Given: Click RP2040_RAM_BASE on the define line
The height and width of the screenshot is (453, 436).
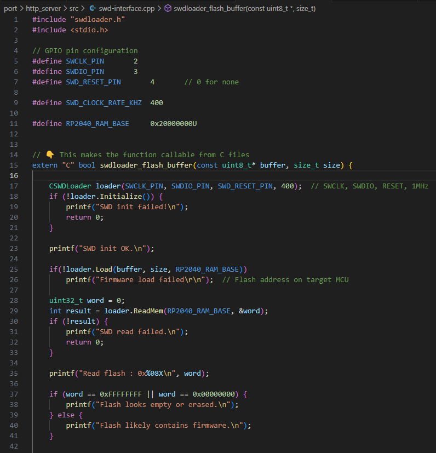Looking at the screenshot, I should point(97,124).
